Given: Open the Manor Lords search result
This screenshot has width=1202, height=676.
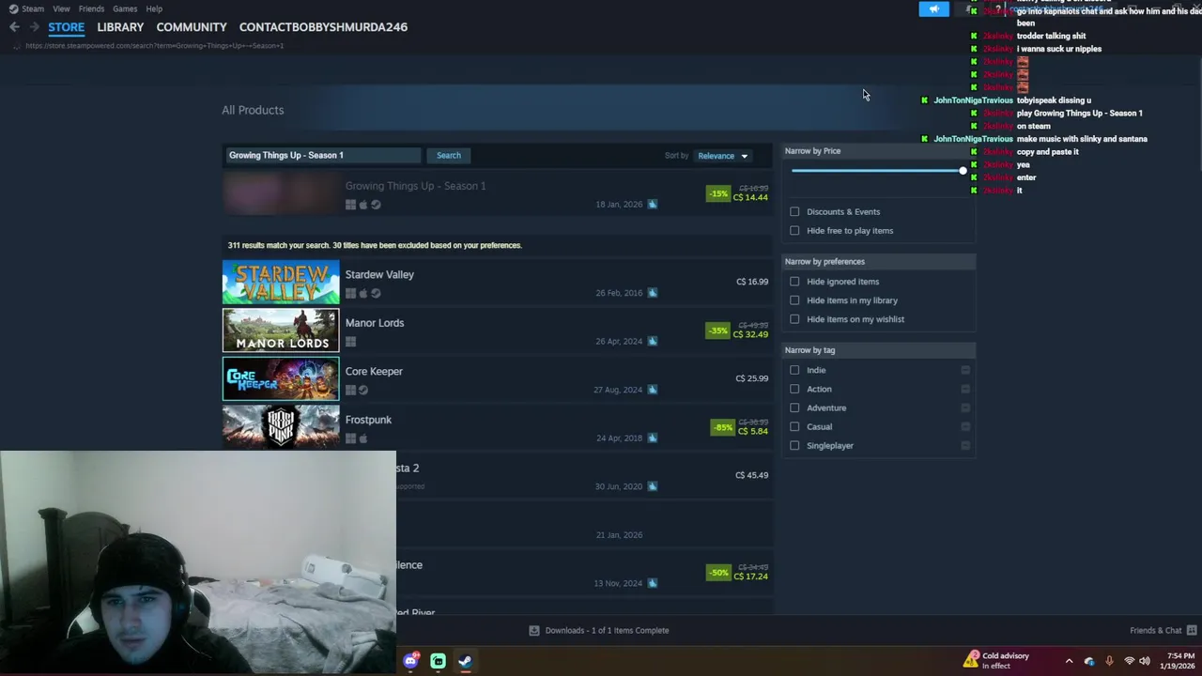Looking at the screenshot, I should (x=497, y=330).
